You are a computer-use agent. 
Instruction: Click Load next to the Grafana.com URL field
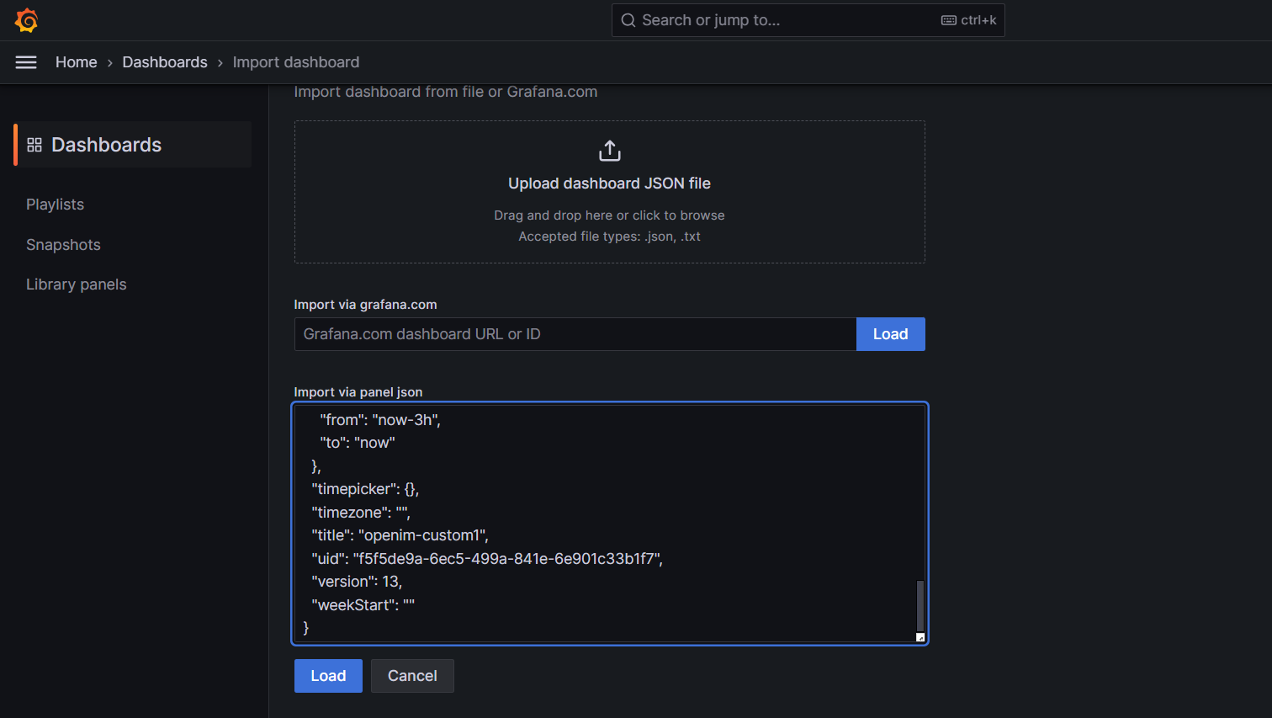[x=890, y=333]
